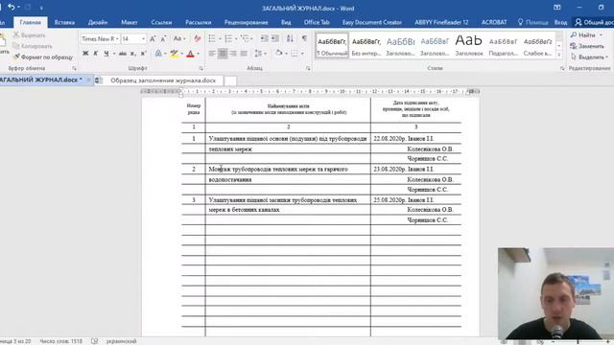Undo the last action in Quick Access toolbar
614x345 pixels.
click(11, 7)
